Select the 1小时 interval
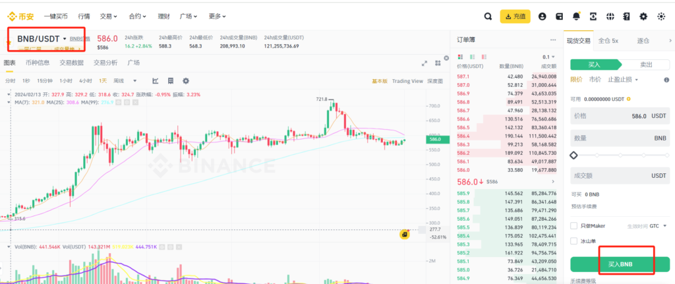 click(x=66, y=81)
